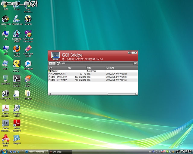The height and width of the screenshot is (154, 193).
Task: Launch the PaPaGO! VR-ONE desktop shortcut
Action: coord(17,81)
